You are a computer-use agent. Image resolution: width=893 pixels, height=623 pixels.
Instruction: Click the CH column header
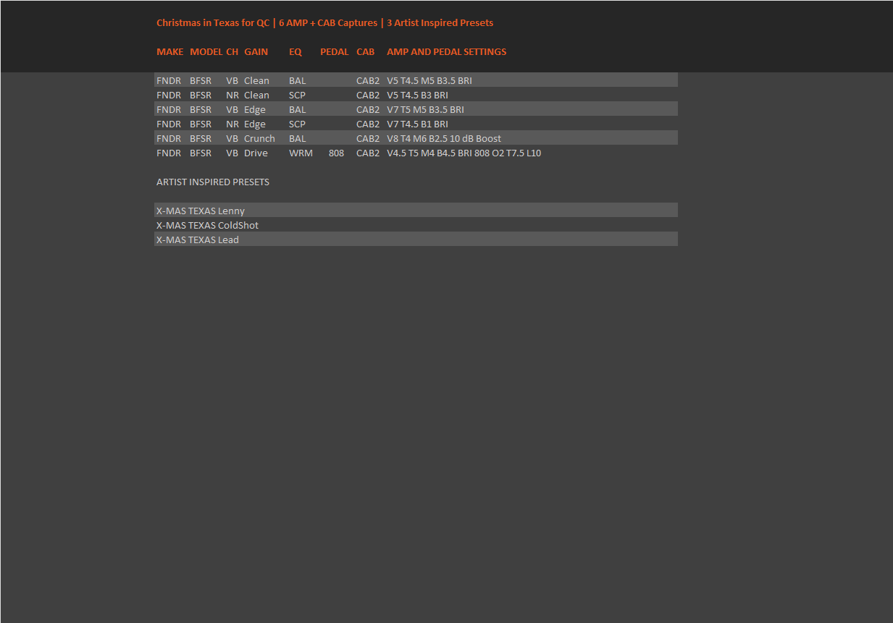(232, 52)
